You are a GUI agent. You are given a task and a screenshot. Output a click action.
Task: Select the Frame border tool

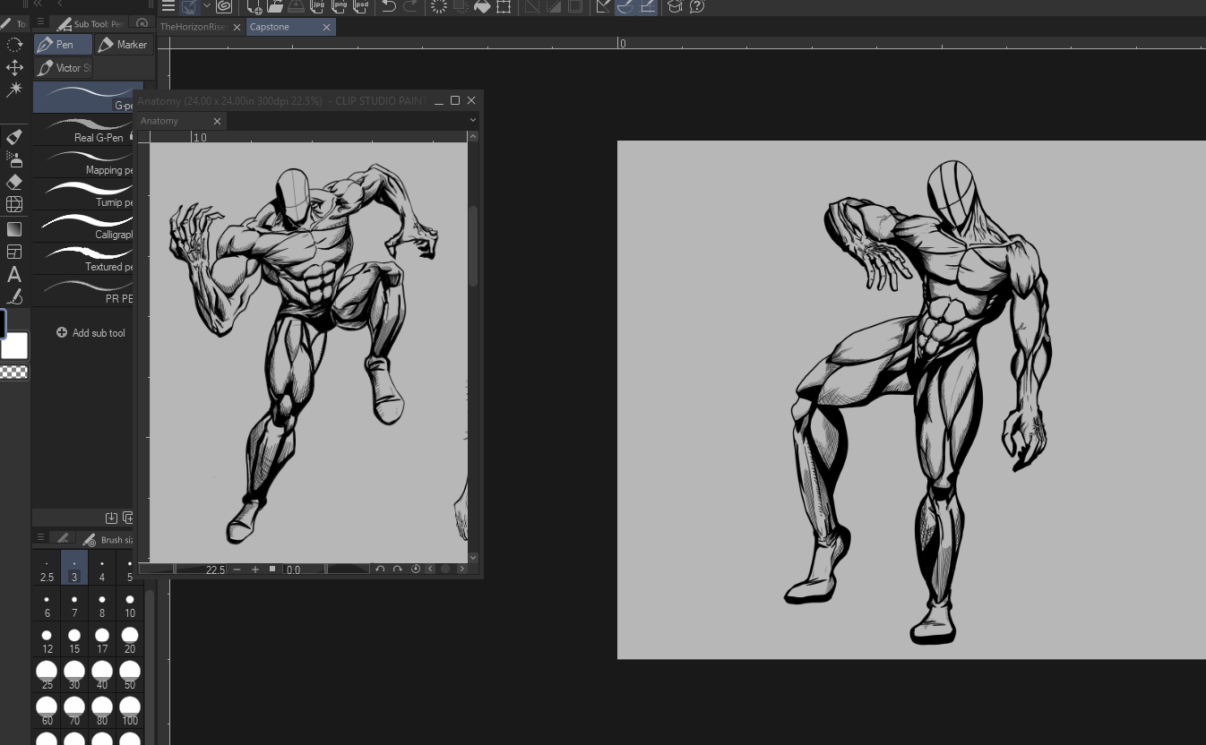tap(14, 252)
